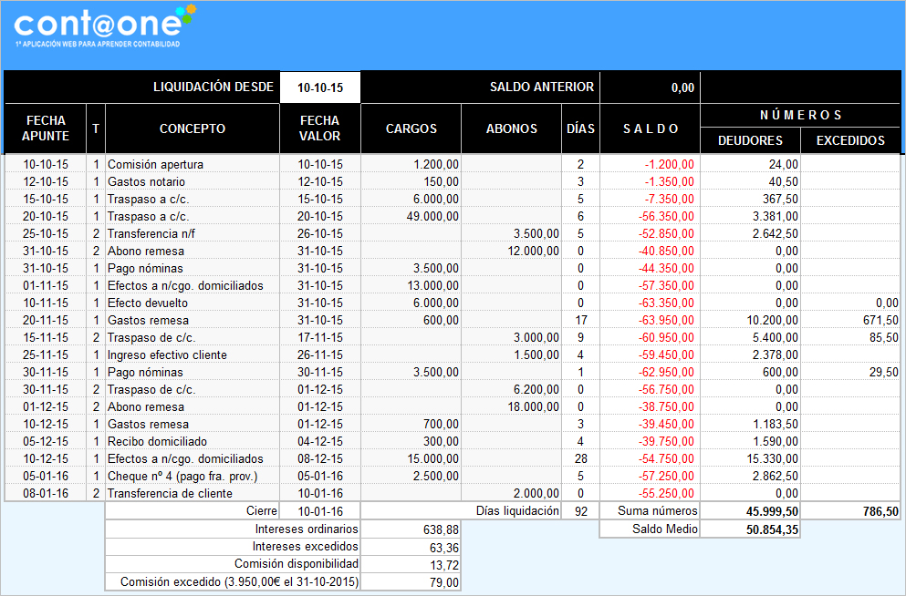Select the ABONOS column header
906x596 pixels.
(x=511, y=128)
